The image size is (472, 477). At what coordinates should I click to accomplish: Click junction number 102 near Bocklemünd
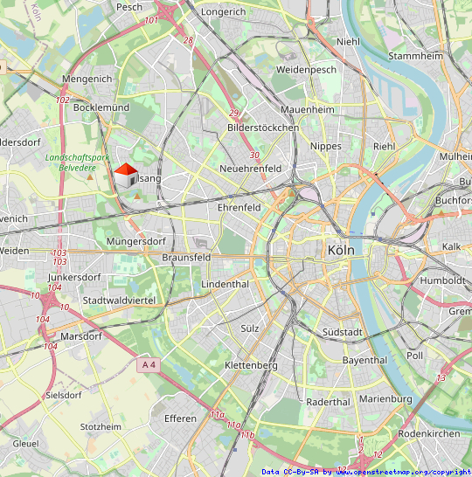pos(63,100)
